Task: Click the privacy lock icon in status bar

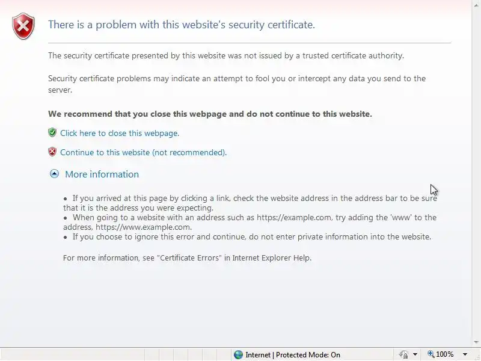Action: coord(403,354)
